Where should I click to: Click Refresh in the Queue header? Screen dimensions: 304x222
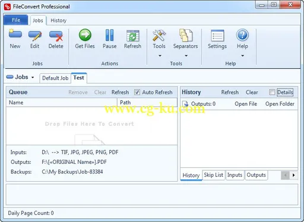[x=120, y=93]
